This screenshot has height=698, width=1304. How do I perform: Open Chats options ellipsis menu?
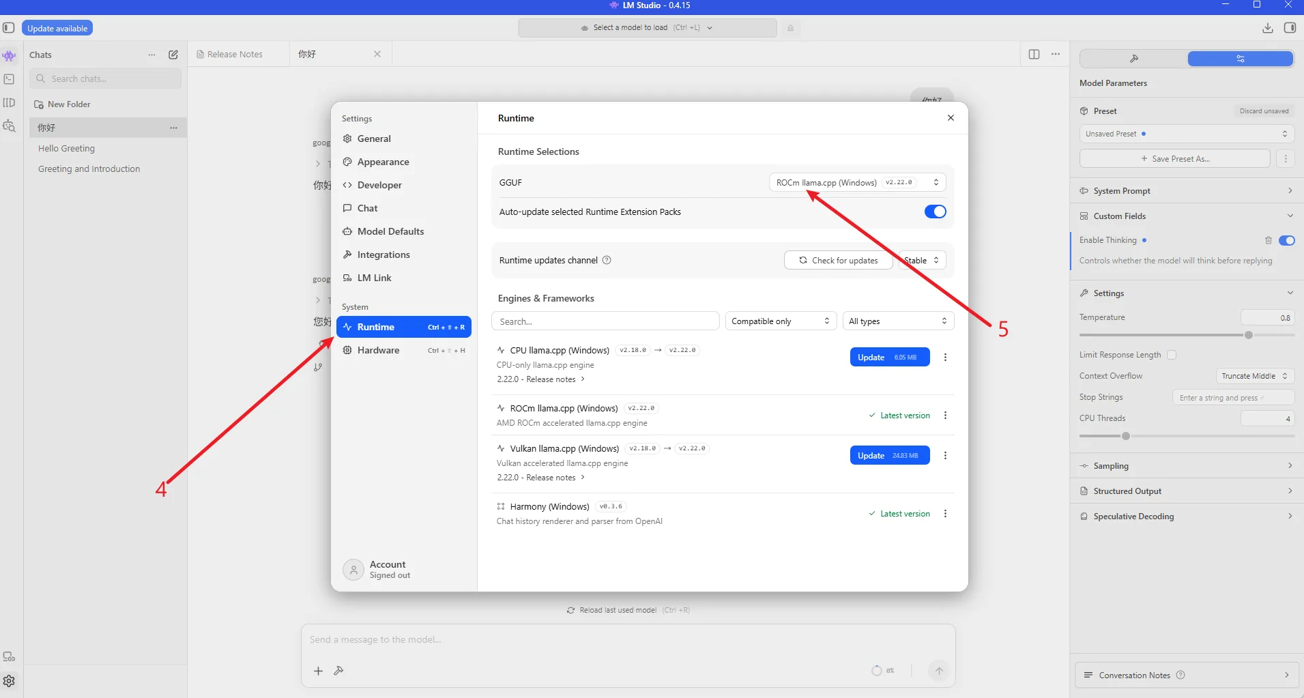click(151, 55)
